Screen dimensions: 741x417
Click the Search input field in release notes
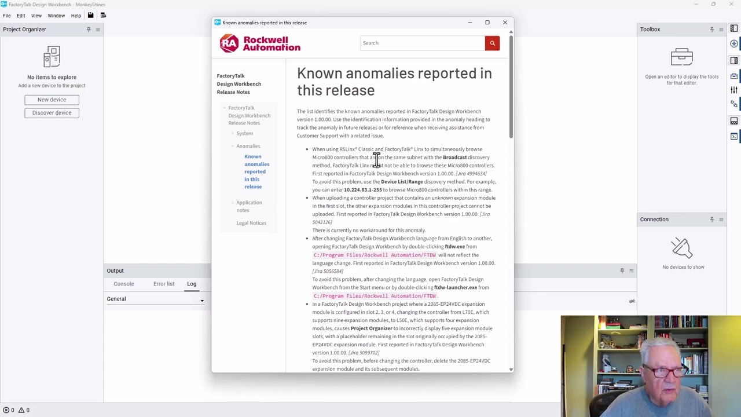pos(423,43)
